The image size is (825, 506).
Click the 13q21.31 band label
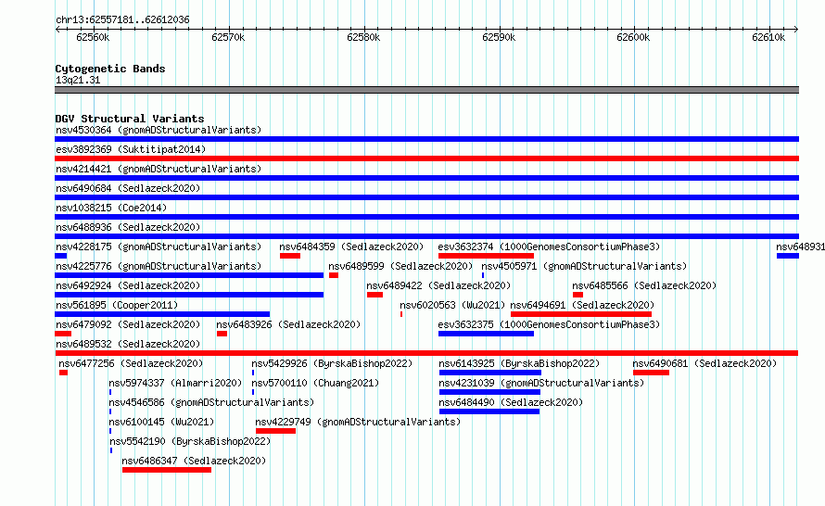tap(78, 80)
